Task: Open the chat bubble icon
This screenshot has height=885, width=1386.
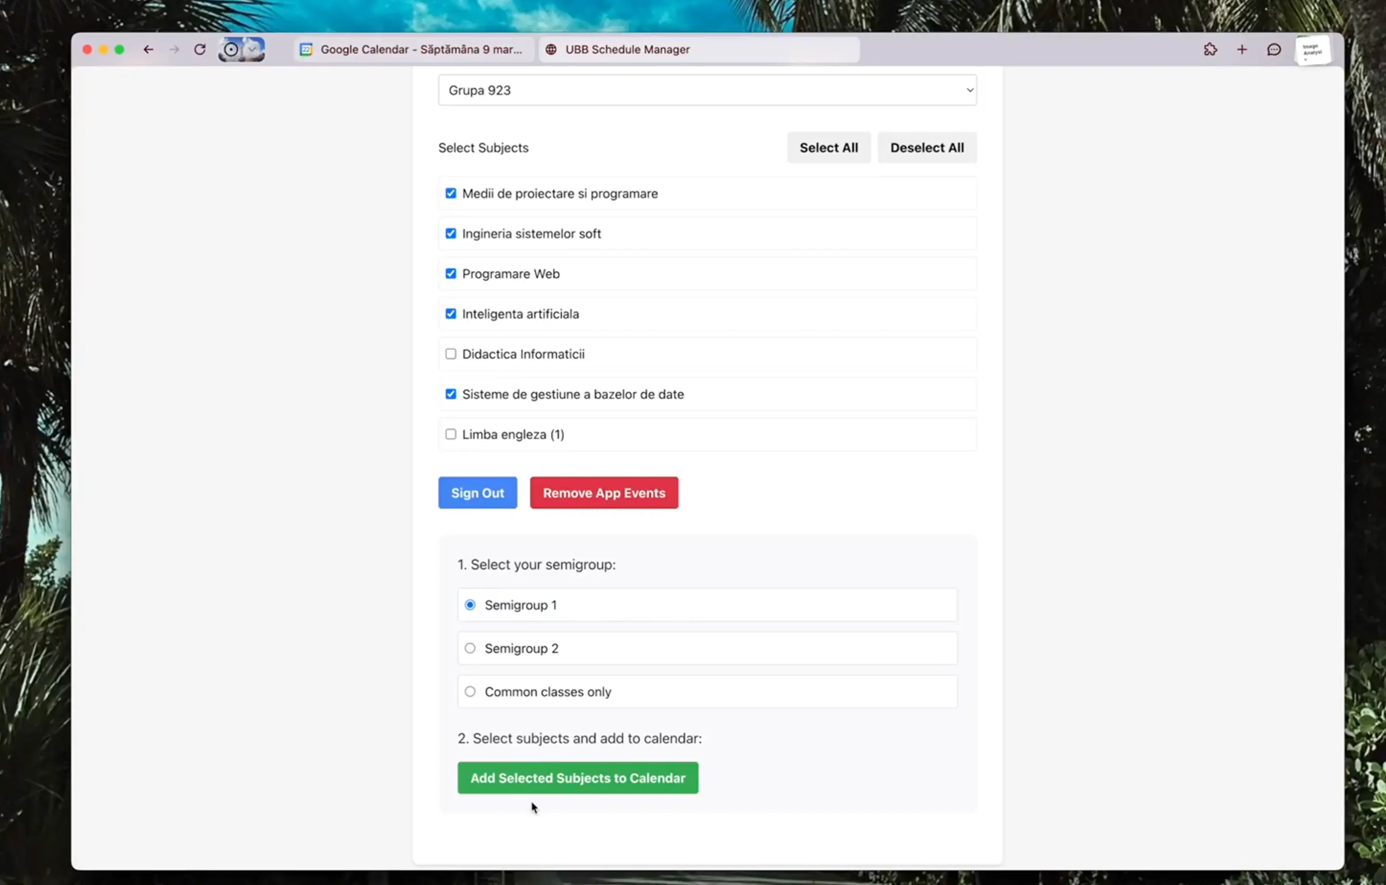Action: point(1274,50)
